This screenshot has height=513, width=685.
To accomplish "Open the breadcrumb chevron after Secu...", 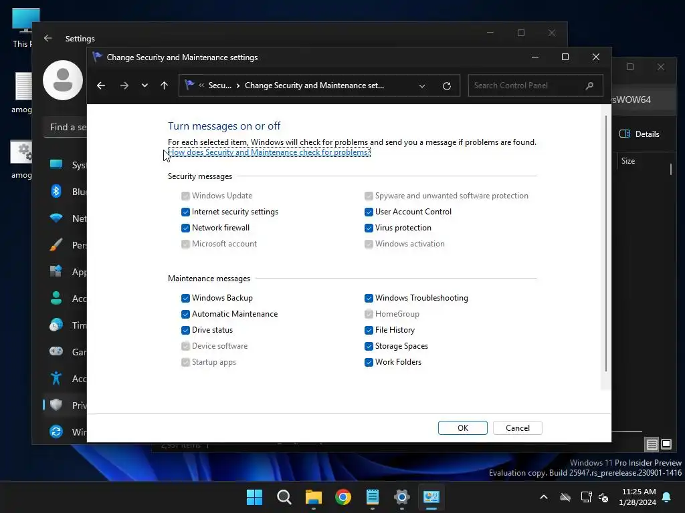I will click(x=238, y=85).
